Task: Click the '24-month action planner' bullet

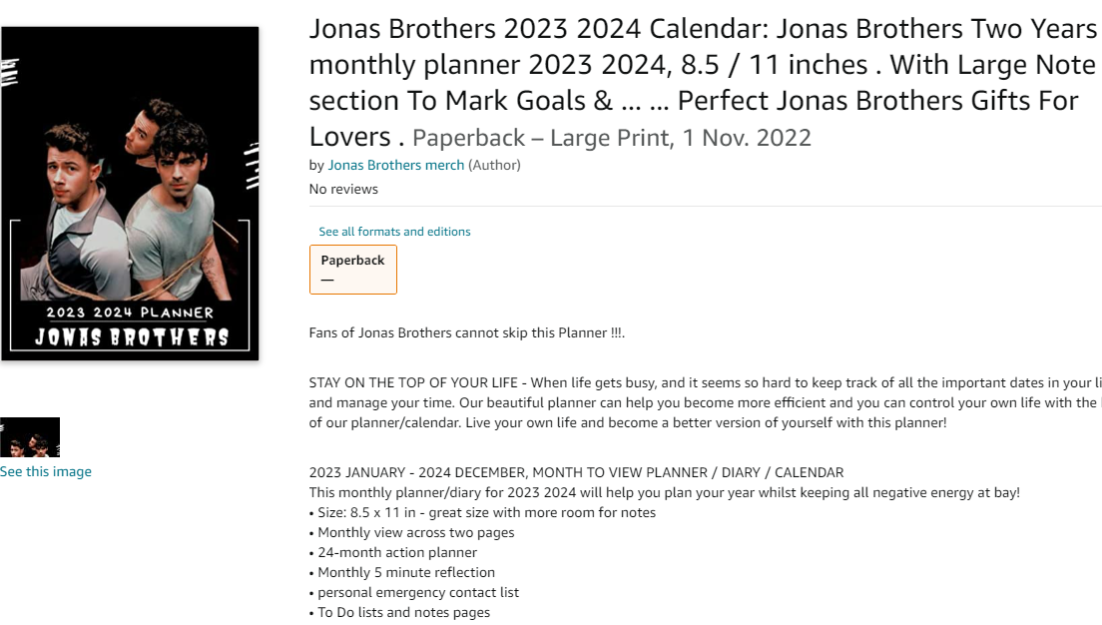Action: (x=397, y=552)
